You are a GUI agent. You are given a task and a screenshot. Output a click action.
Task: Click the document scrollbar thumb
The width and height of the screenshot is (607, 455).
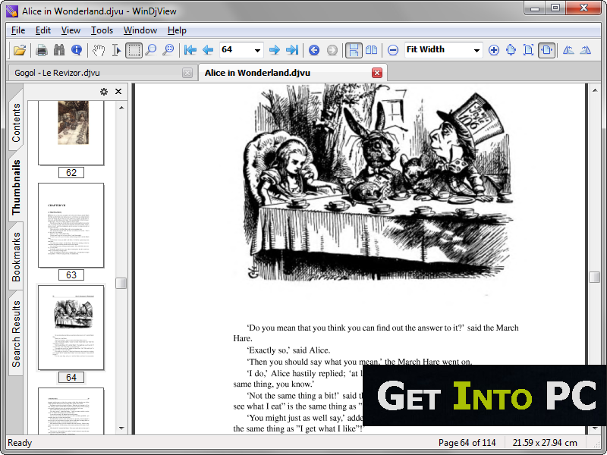click(x=595, y=277)
